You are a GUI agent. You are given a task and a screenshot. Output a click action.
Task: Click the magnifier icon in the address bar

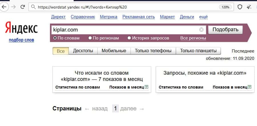coord(33,7)
